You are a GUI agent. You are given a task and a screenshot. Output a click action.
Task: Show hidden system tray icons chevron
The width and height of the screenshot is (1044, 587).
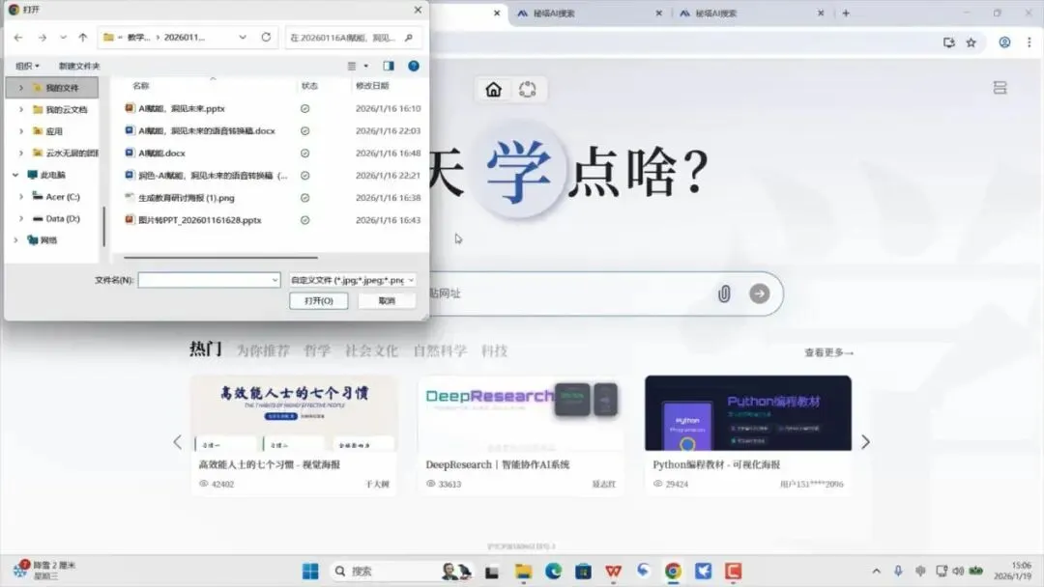coord(876,571)
